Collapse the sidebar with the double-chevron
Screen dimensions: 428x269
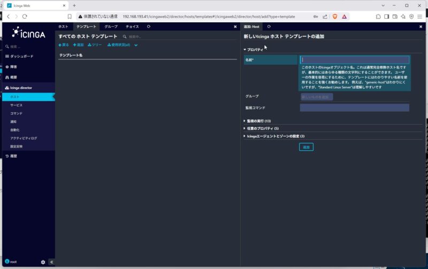51,262
